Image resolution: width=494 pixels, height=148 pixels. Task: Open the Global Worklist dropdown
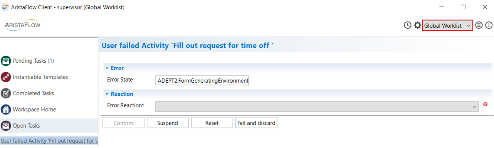pyautogui.click(x=447, y=25)
